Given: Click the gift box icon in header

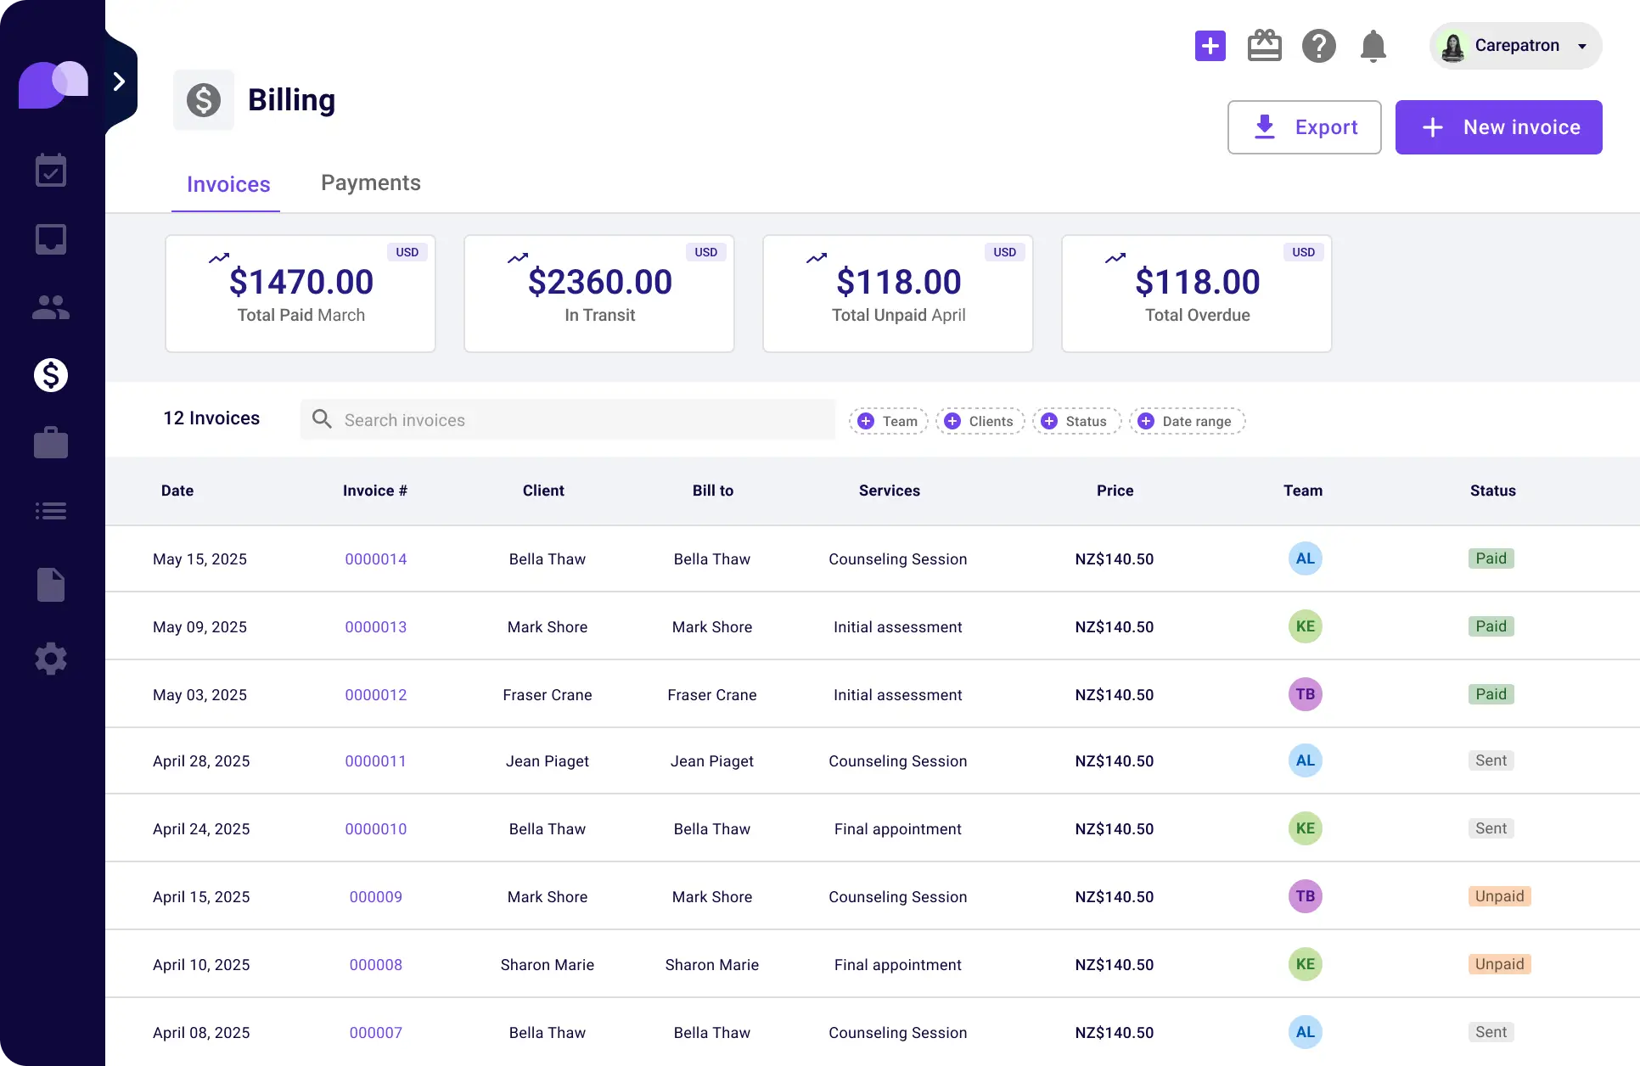Looking at the screenshot, I should 1264,46.
